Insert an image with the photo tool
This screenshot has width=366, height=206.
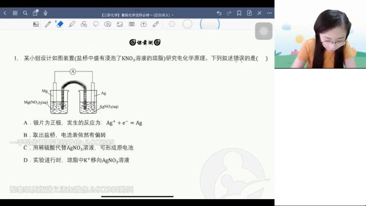120,24
